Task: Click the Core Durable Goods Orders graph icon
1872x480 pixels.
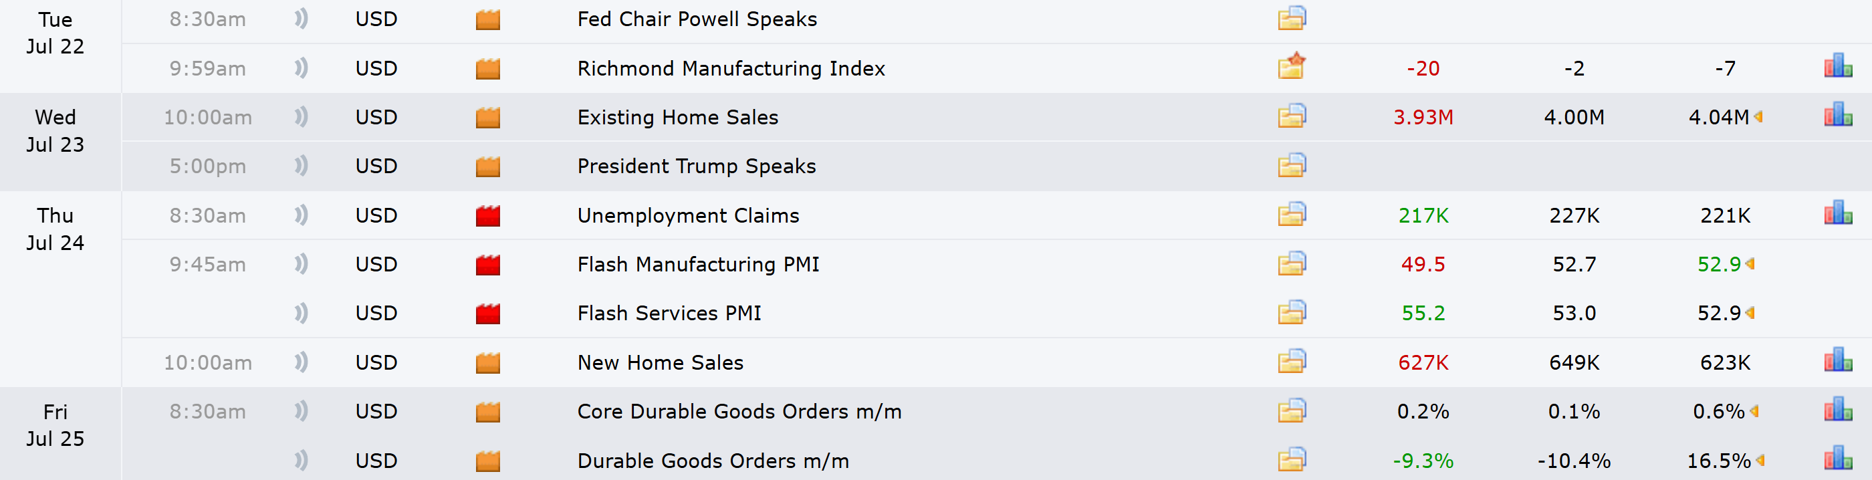Action: (x=1837, y=410)
